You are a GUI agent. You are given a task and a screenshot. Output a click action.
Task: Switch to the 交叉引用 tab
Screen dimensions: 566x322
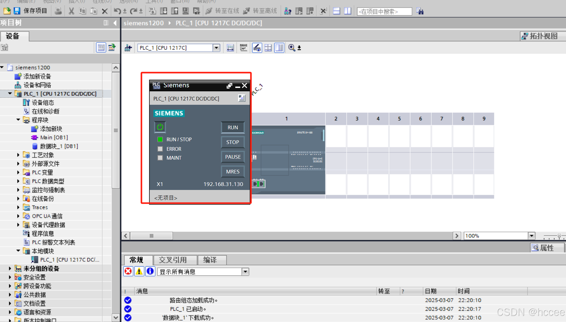[175, 260]
